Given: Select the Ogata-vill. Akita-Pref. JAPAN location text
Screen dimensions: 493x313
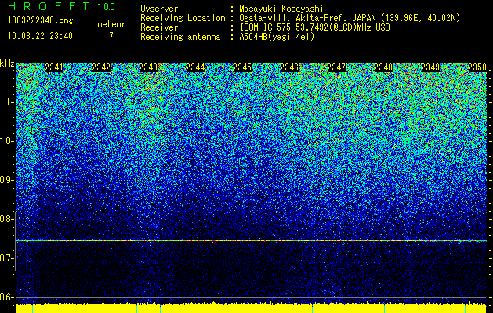Looking at the screenshot, I should click(350, 18).
